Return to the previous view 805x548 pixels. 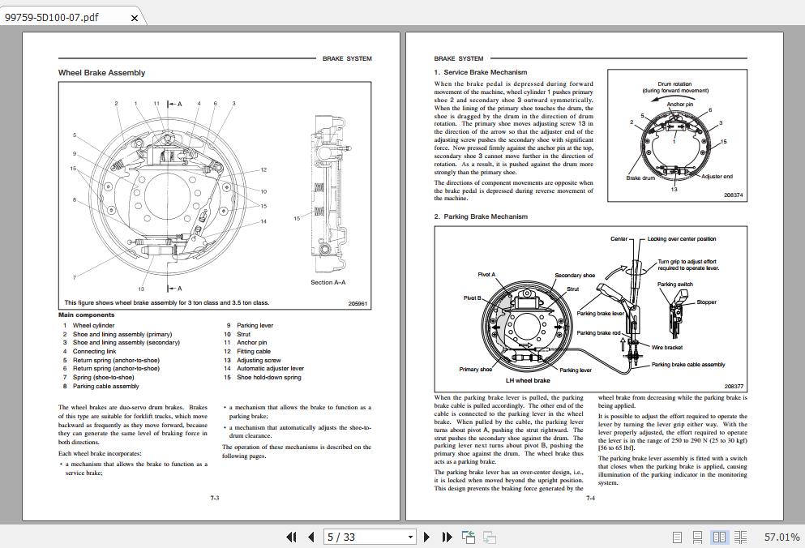(x=468, y=537)
